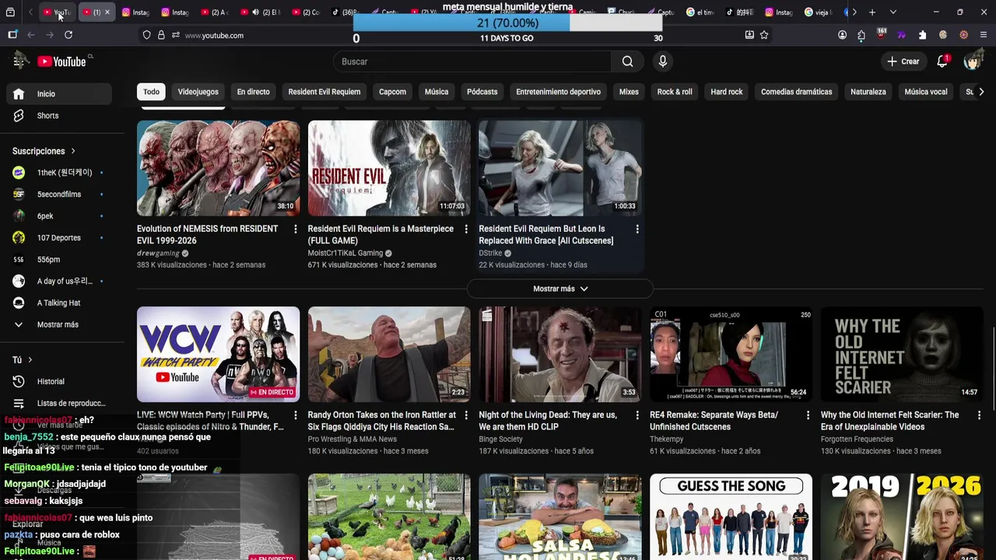This screenshot has width=996, height=560.
Task: Play Evolution of NEMESIS thumbnail
Action: click(x=218, y=168)
